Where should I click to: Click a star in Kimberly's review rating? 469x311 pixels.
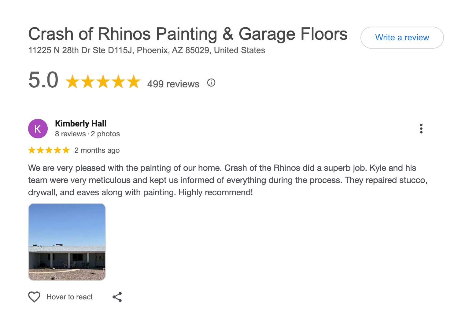48,150
